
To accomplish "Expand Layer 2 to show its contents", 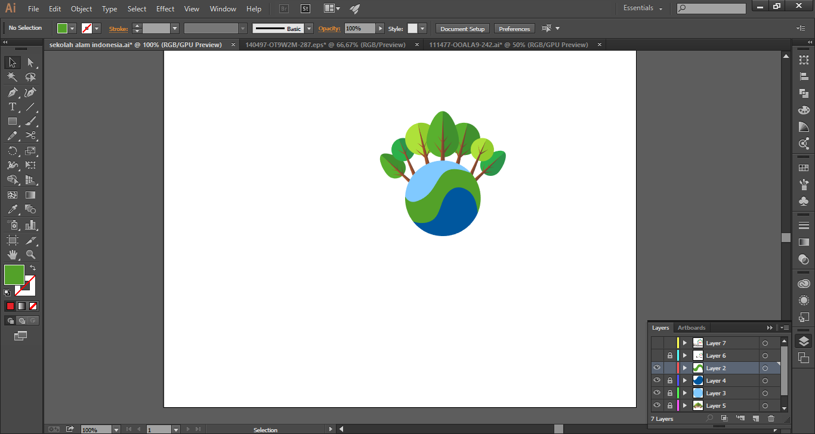I will click(x=684, y=367).
